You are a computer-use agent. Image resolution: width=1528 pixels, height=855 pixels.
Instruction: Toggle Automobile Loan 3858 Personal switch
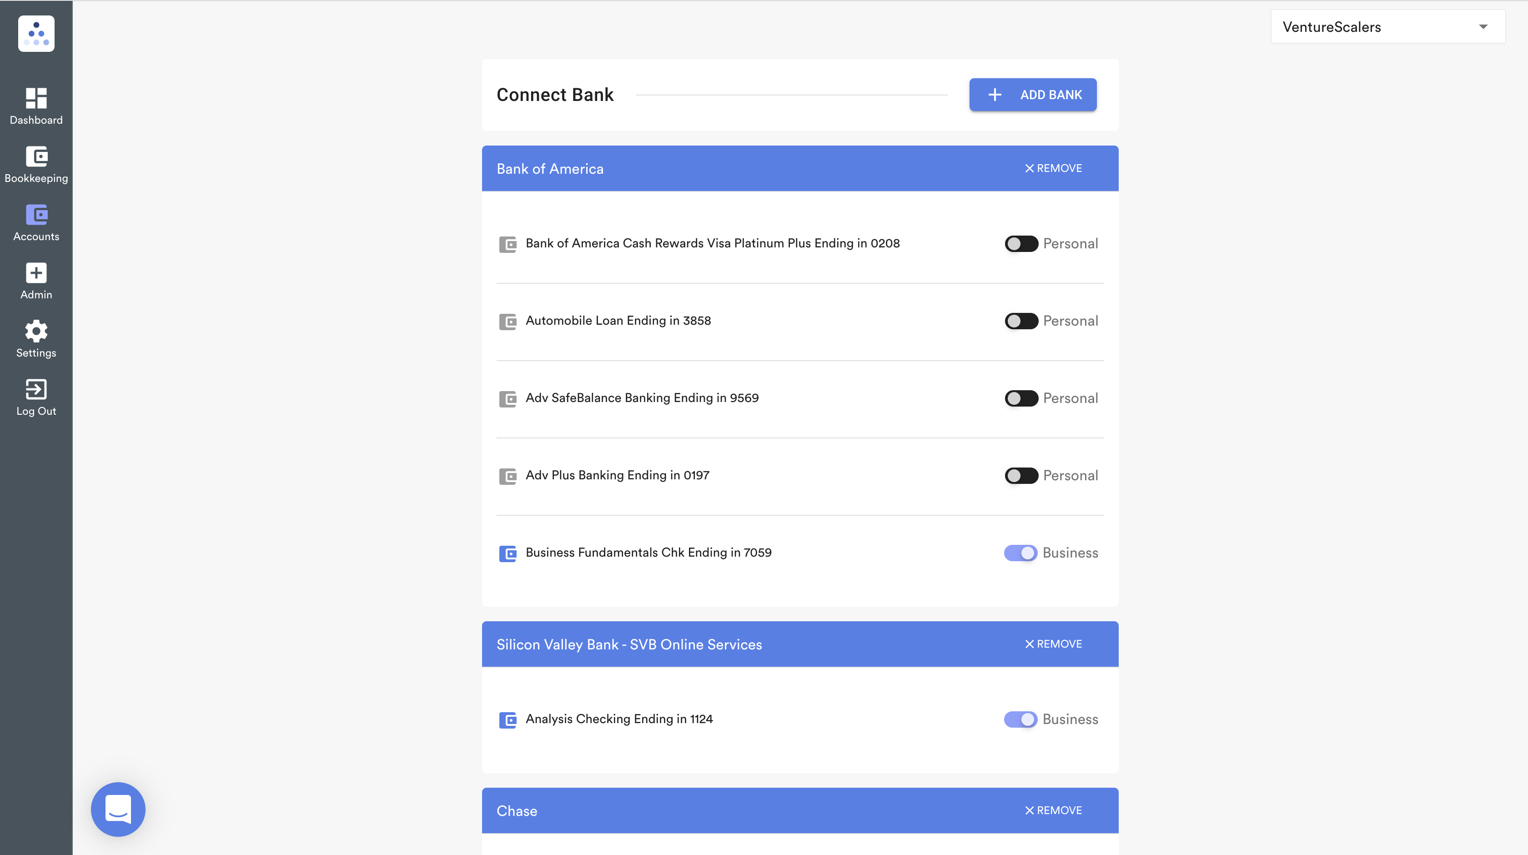pyautogui.click(x=1021, y=321)
